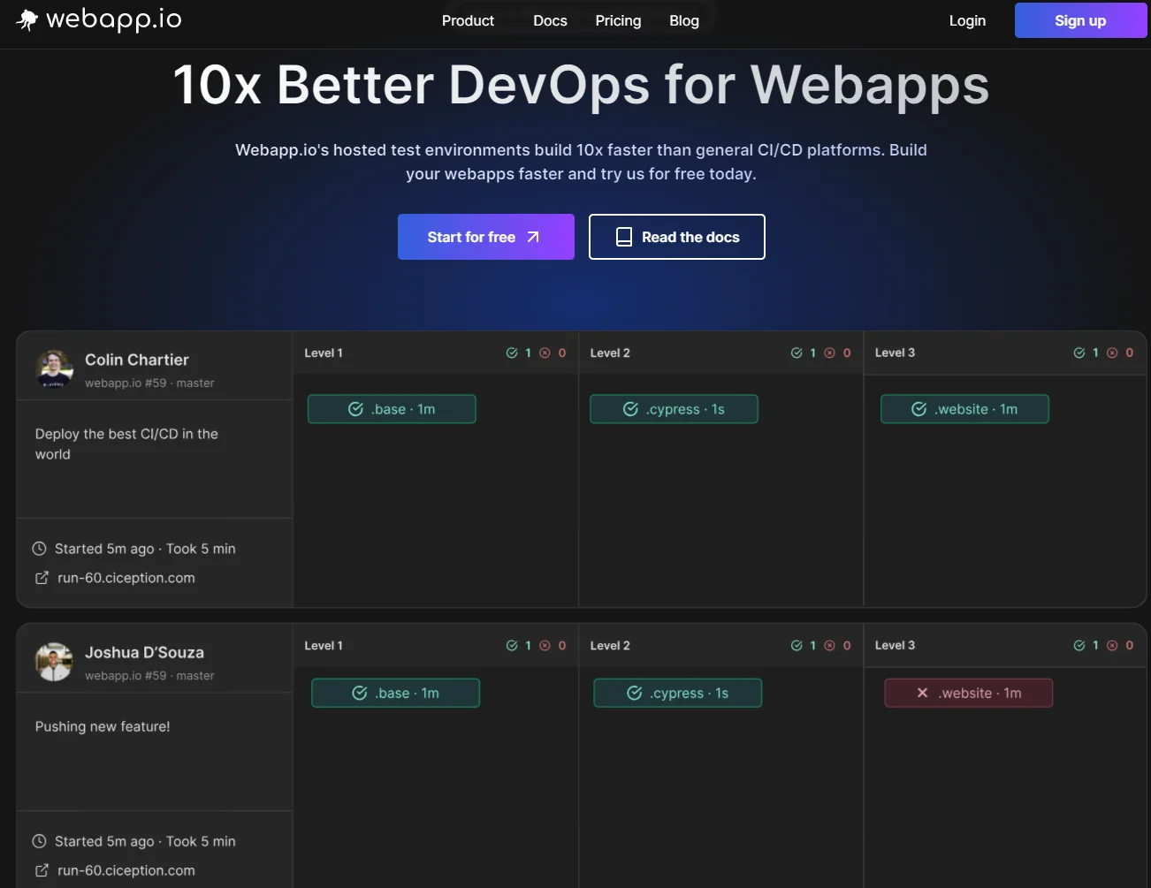Screen dimensions: 1151x888
Task: Click Level 1 label in Colin's run
Action: (324, 353)
